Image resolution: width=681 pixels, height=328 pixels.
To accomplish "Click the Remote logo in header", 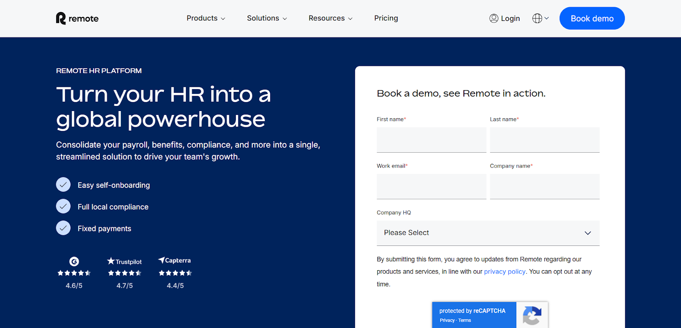I will pyautogui.click(x=77, y=18).
